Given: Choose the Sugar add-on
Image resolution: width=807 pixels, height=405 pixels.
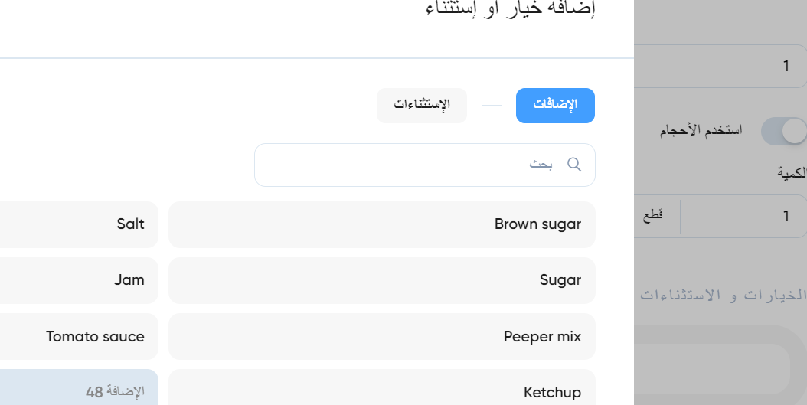Looking at the screenshot, I should (382, 280).
